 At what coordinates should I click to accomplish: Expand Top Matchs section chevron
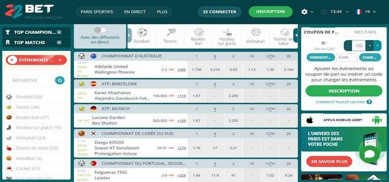coord(59,42)
